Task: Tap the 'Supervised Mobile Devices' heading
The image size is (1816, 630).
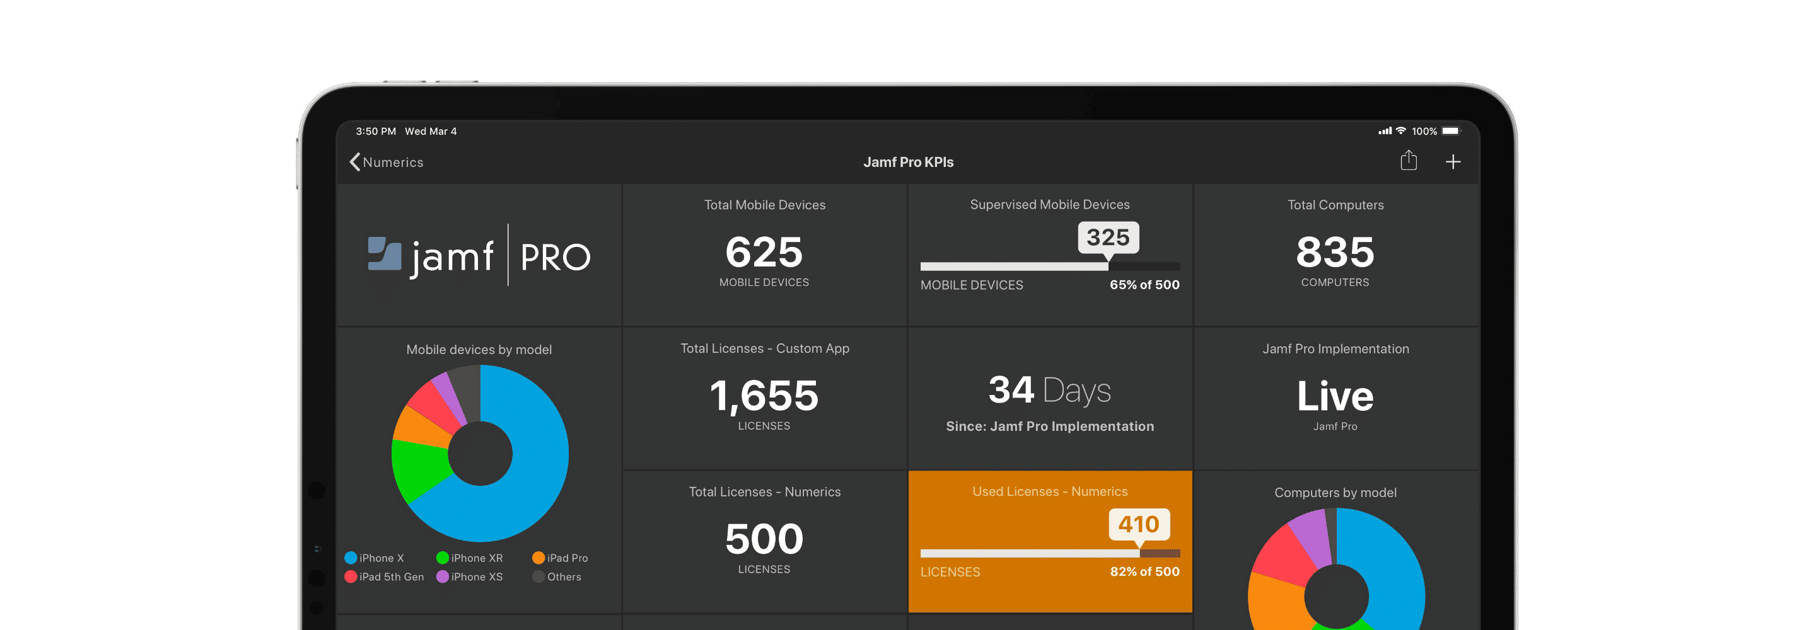Action: tap(1050, 204)
